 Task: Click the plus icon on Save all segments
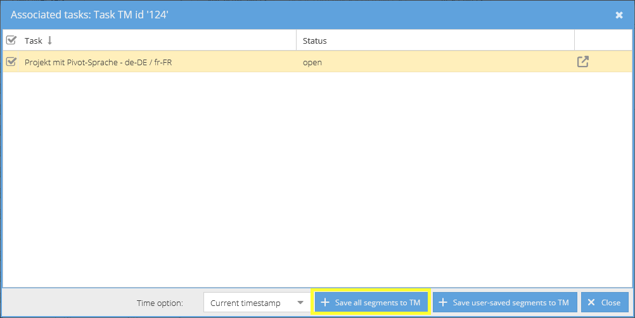(325, 303)
